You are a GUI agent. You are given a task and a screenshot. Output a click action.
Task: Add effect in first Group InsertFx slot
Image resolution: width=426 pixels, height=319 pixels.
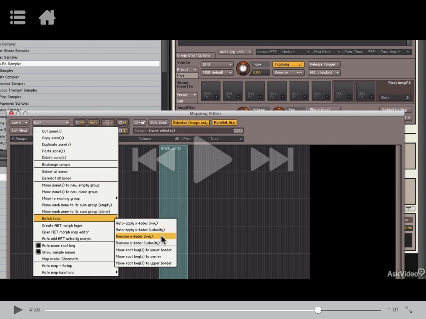tap(211, 91)
